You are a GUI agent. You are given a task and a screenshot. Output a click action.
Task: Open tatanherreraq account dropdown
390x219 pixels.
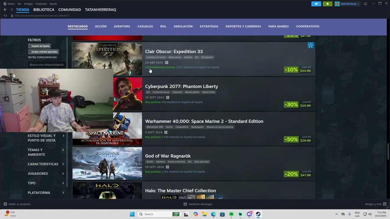coord(347,4)
